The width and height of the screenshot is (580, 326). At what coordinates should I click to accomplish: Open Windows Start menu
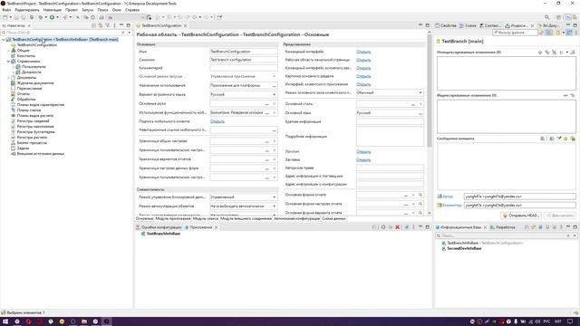[x=5, y=321]
